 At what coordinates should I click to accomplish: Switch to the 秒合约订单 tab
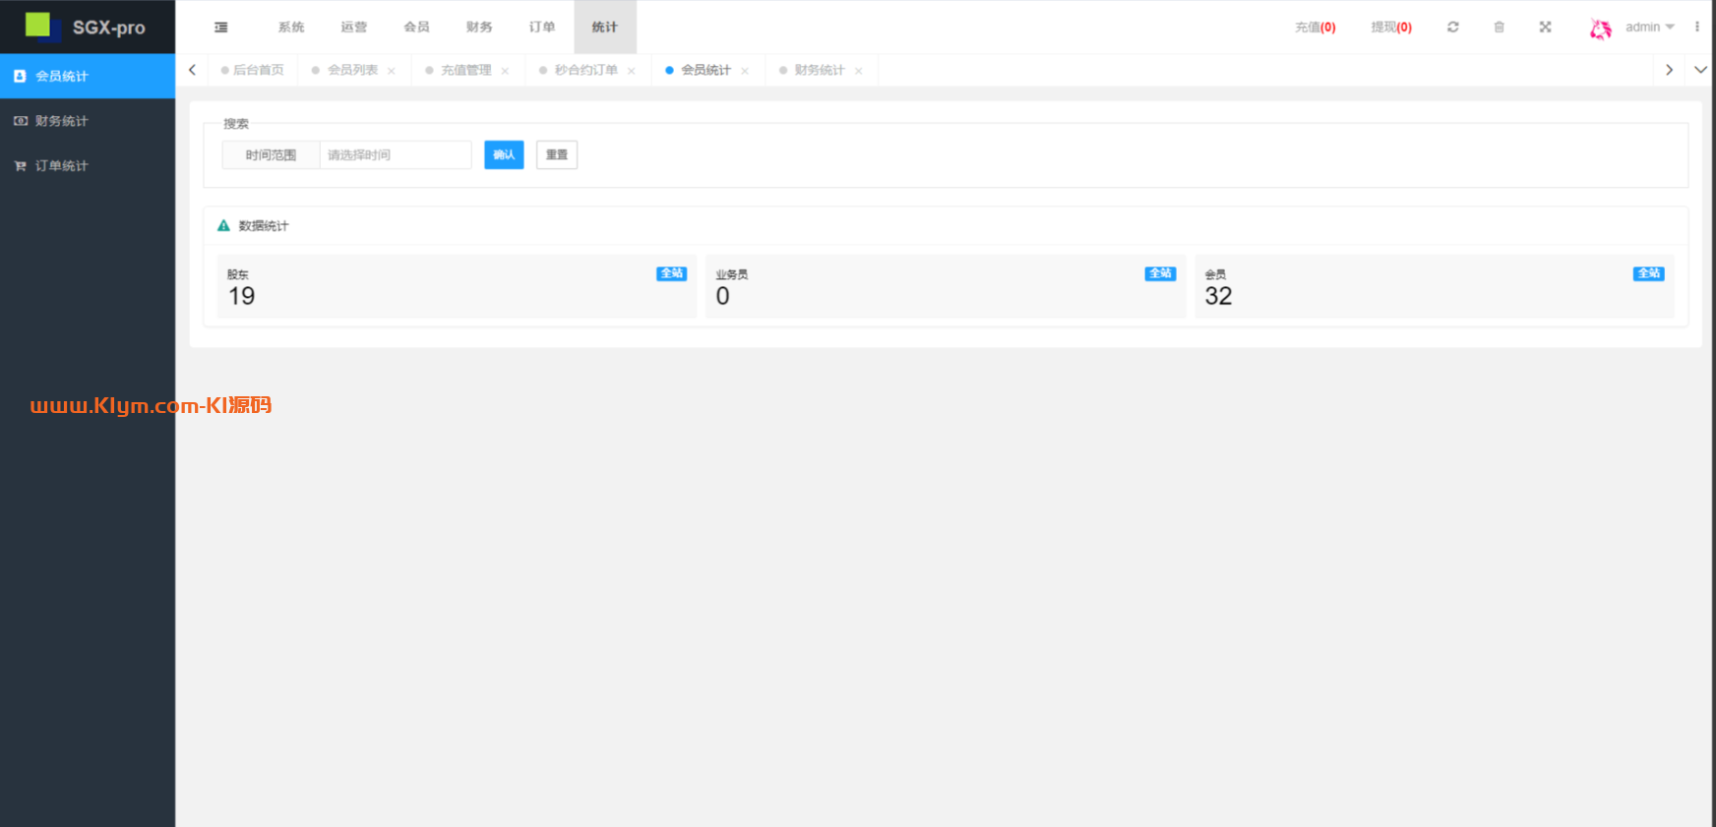pyautogui.click(x=586, y=70)
